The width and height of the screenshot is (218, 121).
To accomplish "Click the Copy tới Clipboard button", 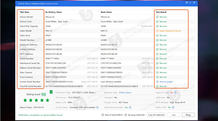I will pyautogui.click(x=156, y=115).
